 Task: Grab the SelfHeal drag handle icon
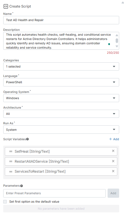(x=11, y=151)
